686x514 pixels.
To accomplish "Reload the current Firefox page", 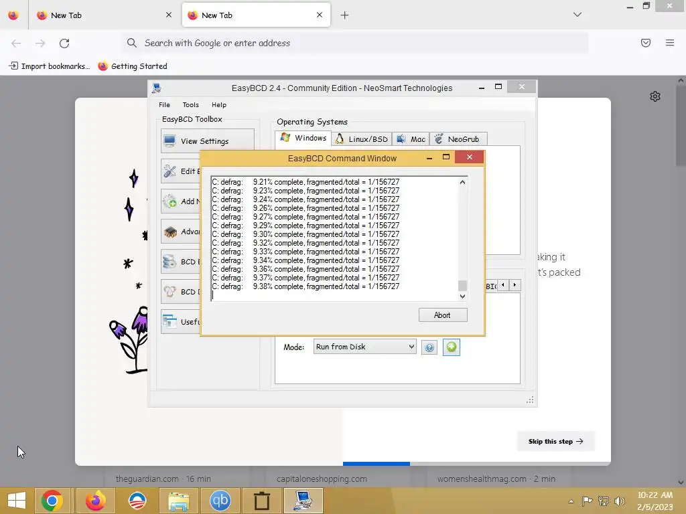I will pyautogui.click(x=64, y=43).
